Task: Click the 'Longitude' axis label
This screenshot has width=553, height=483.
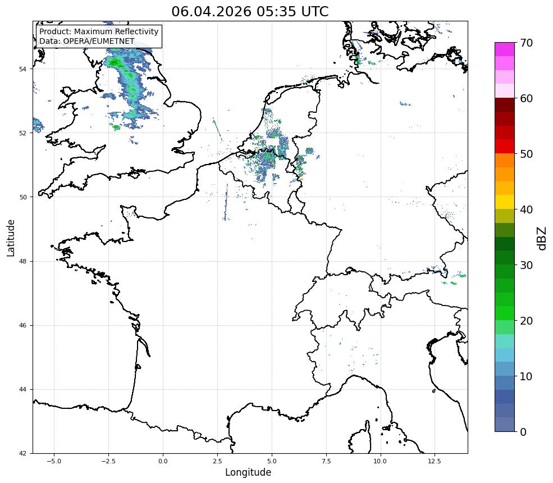Action: pyautogui.click(x=248, y=472)
